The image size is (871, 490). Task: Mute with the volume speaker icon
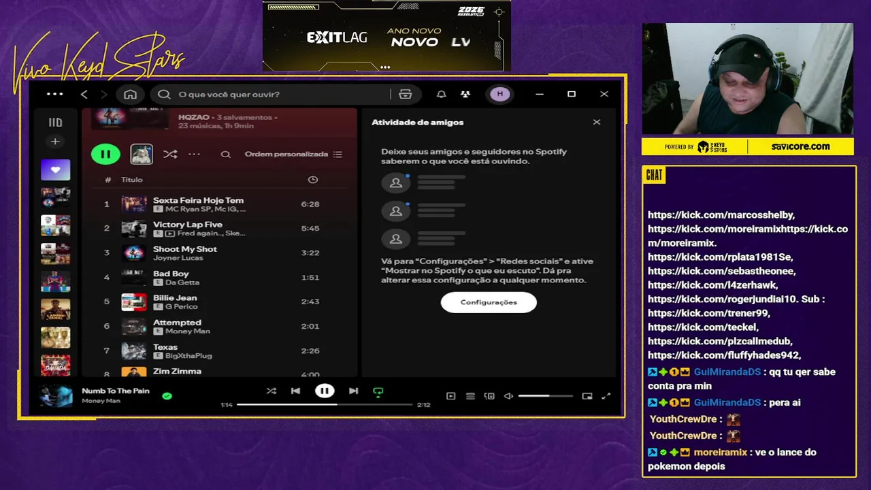tap(508, 396)
